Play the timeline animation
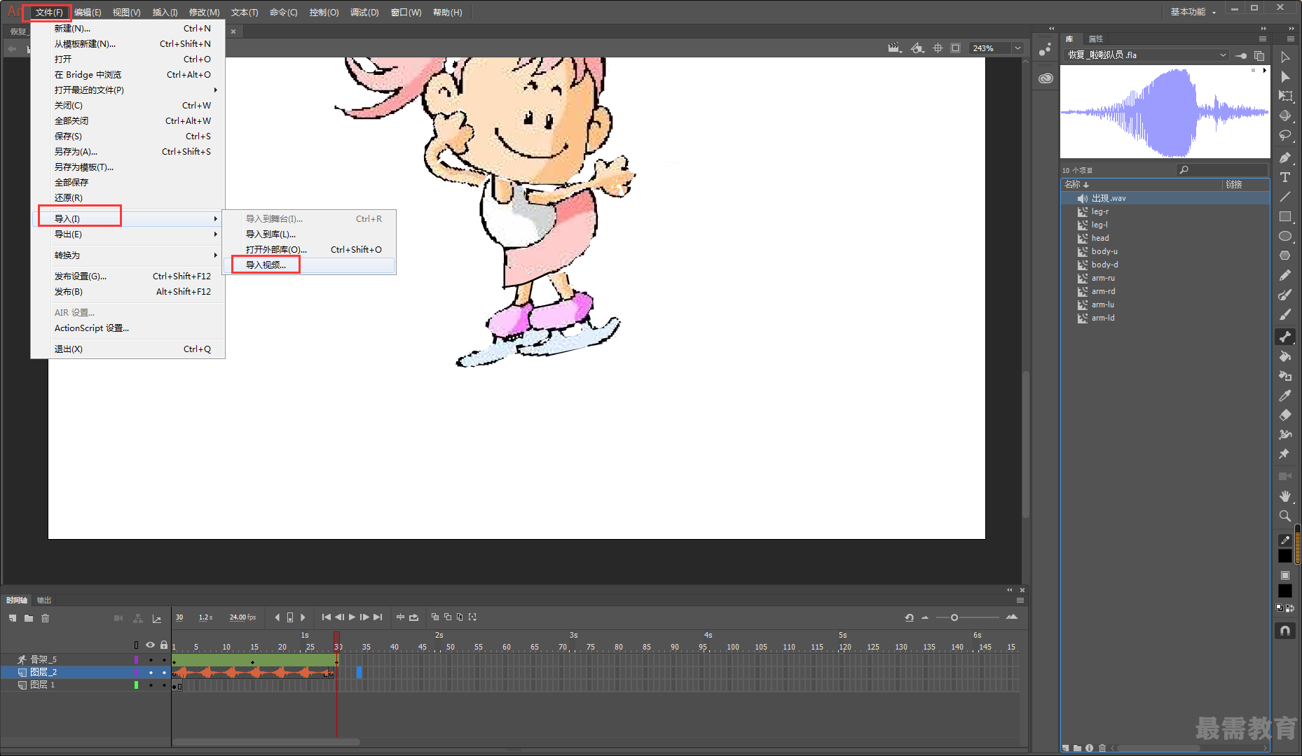Viewport: 1302px width, 756px height. tap(352, 617)
